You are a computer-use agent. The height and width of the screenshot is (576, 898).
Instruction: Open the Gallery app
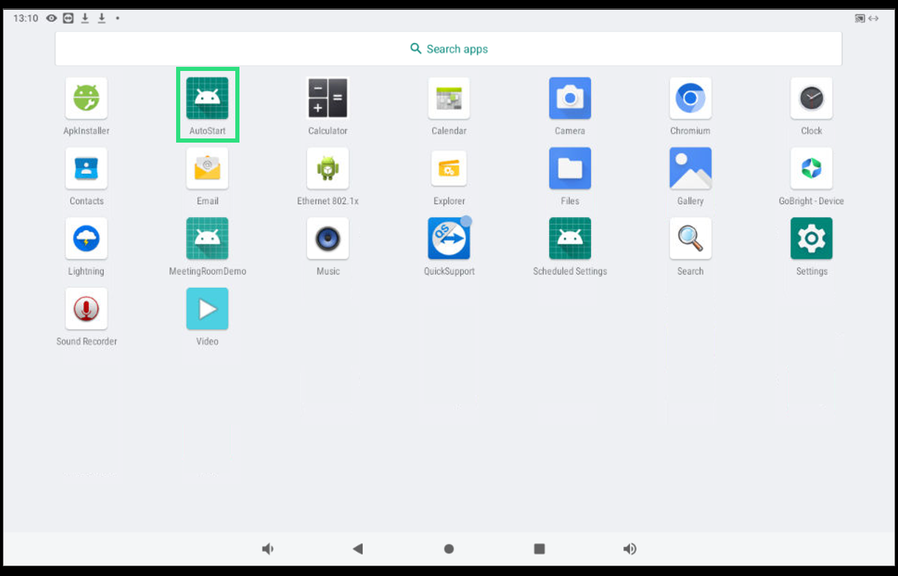691,168
